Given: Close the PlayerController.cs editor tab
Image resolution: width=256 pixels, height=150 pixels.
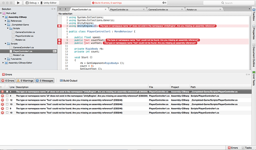Looking at the screenshot, I should coord(144,10).
